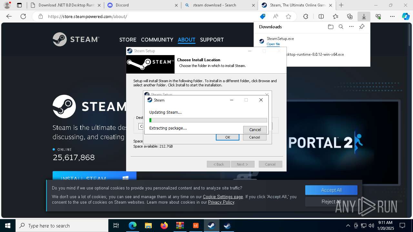Click Cancel beside OK in Steam Setup
413x232 pixels.
(254, 137)
